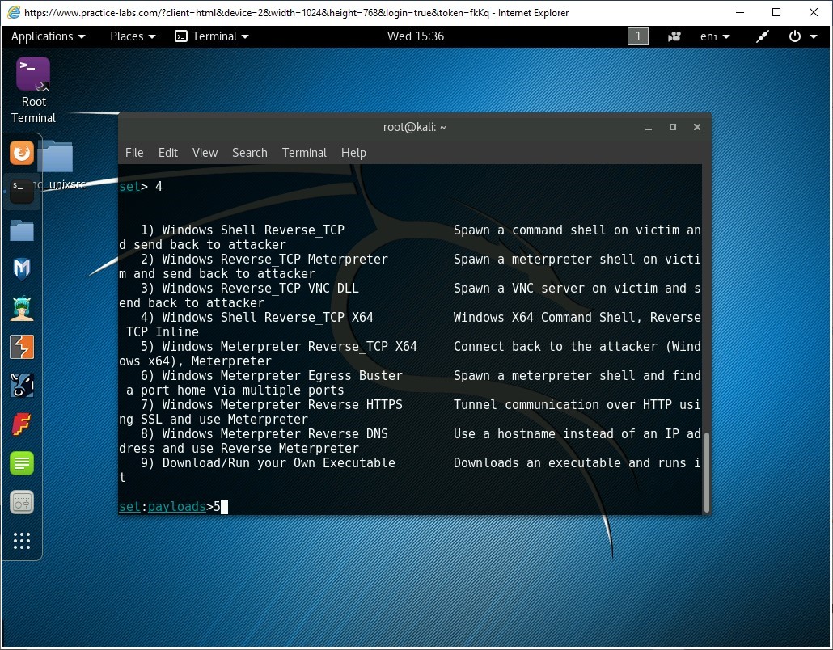
Task: Click the workspace indicator 1
Action: [x=638, y=36]
